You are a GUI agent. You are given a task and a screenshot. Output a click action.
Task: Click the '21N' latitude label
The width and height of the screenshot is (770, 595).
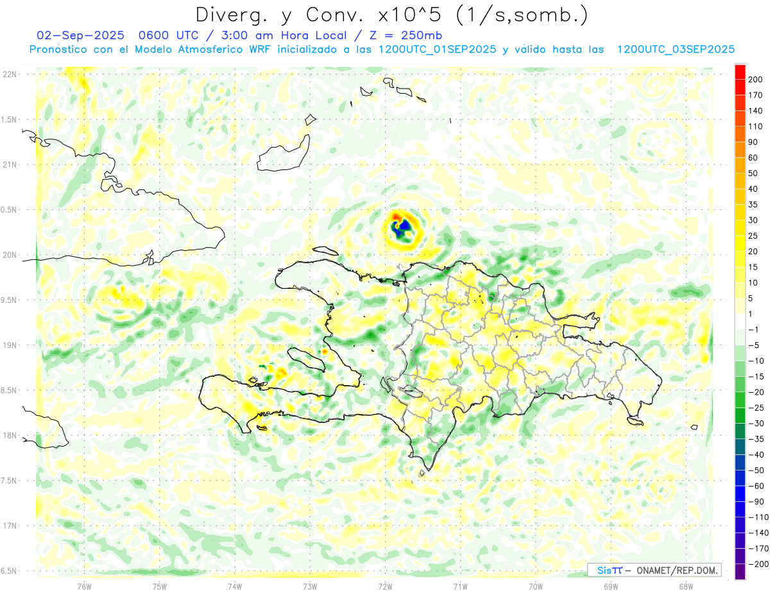coord(8,164)
